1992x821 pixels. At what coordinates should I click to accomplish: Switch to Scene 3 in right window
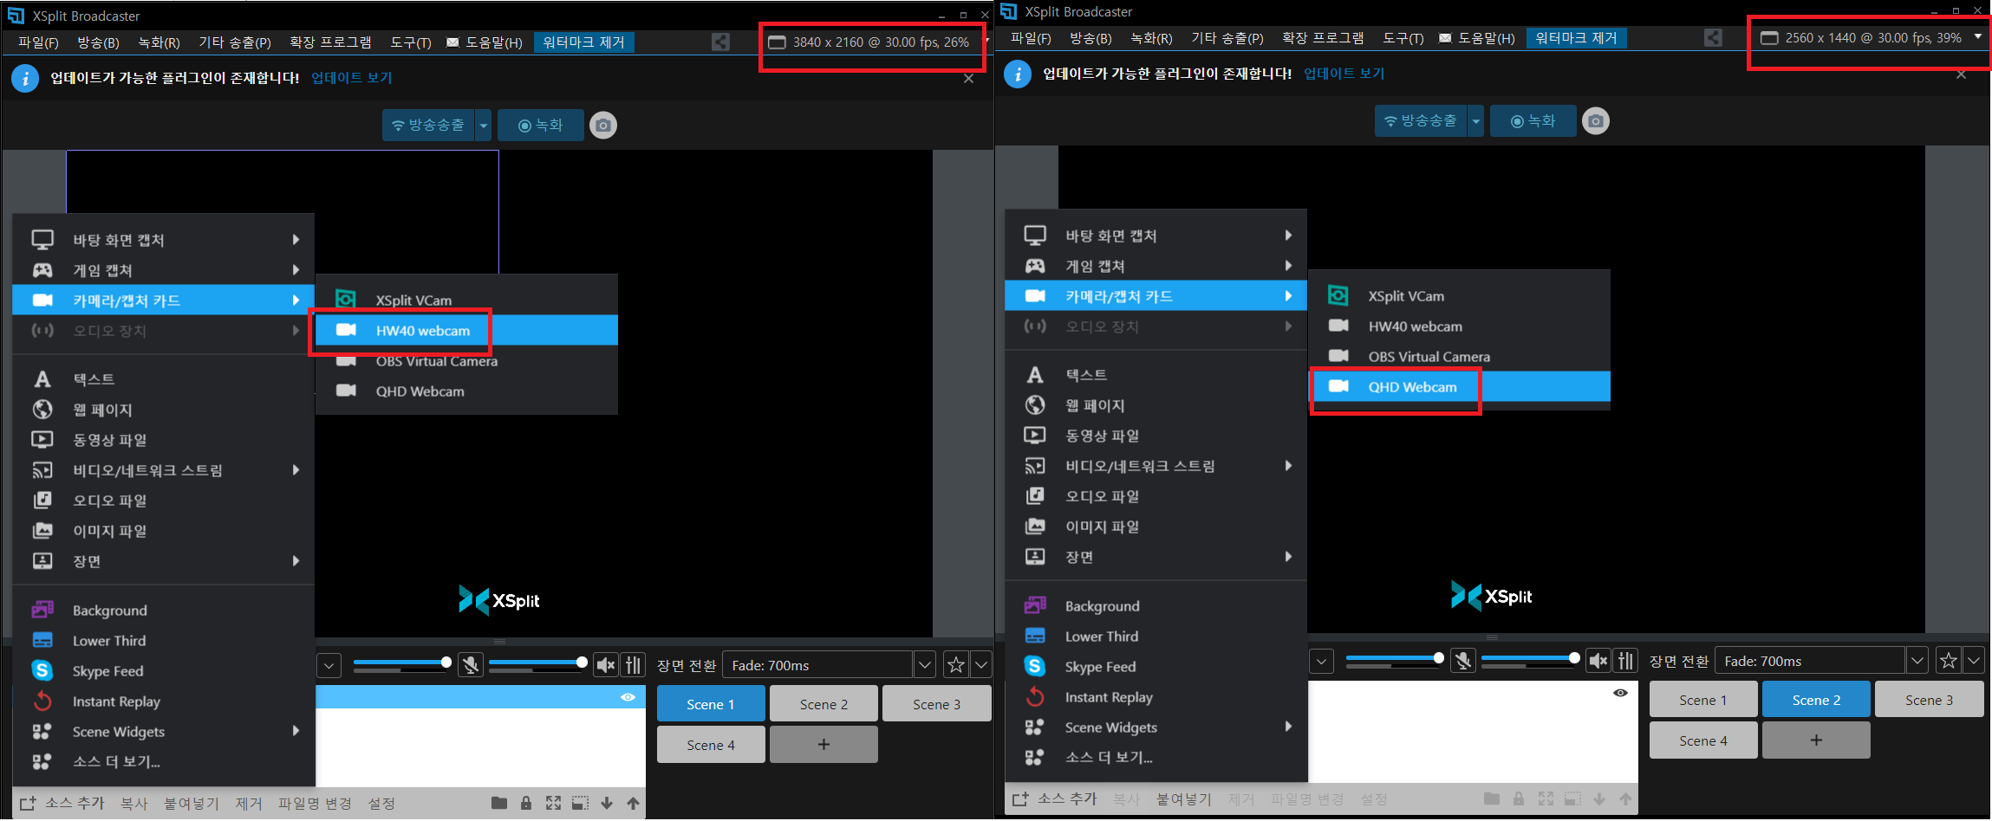1929,700
